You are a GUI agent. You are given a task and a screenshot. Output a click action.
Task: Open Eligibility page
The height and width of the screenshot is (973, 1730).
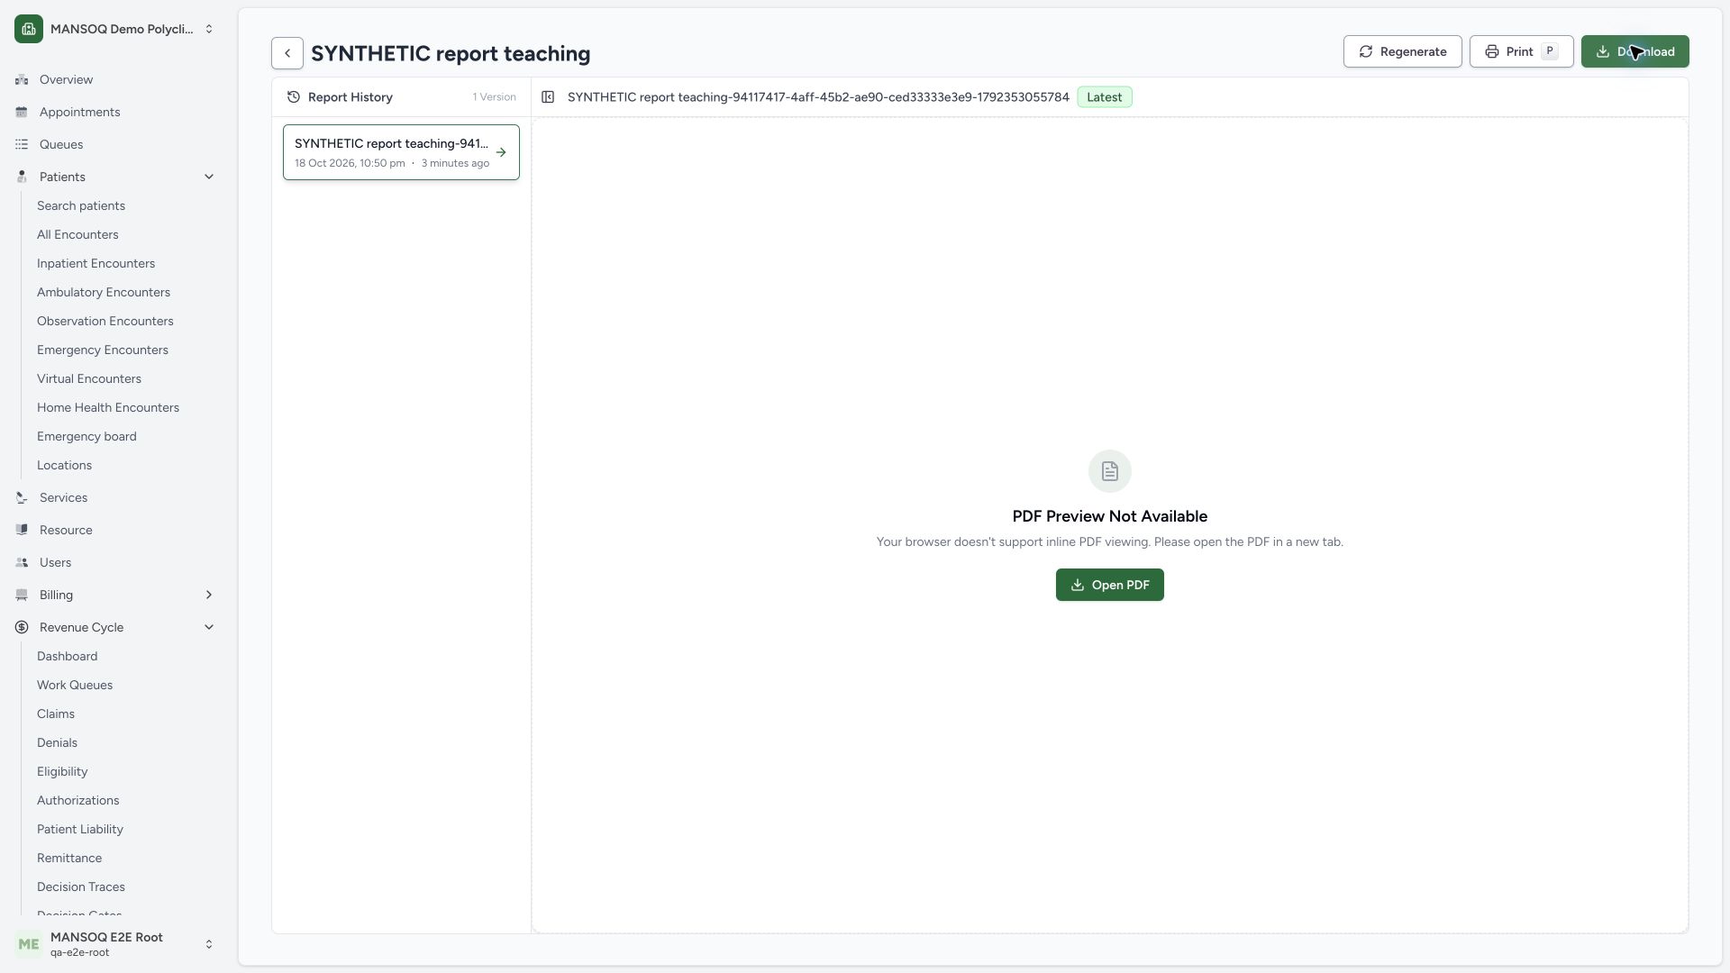(x=62, y=771)
